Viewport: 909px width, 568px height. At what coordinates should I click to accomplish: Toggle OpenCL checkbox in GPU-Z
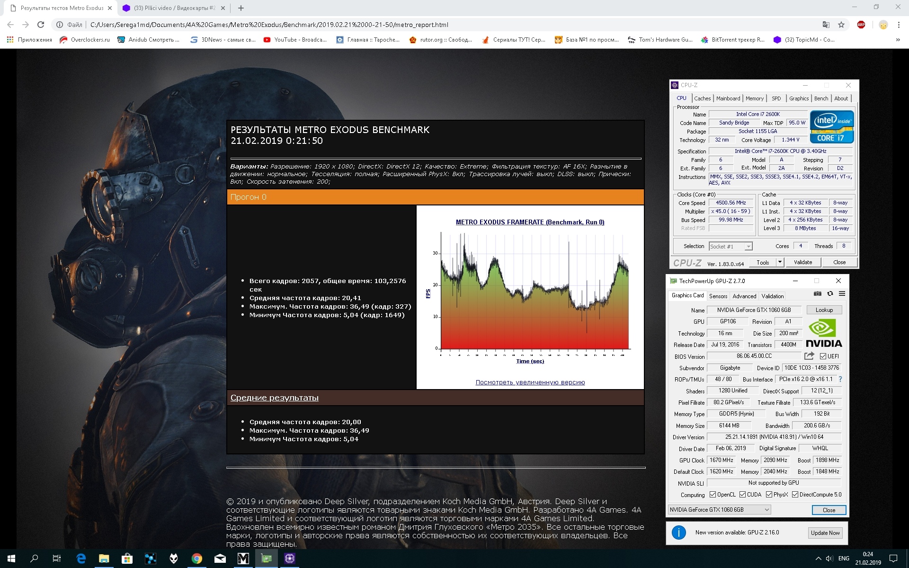(713, 495)
